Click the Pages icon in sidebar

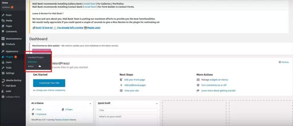tap(3, 26)
